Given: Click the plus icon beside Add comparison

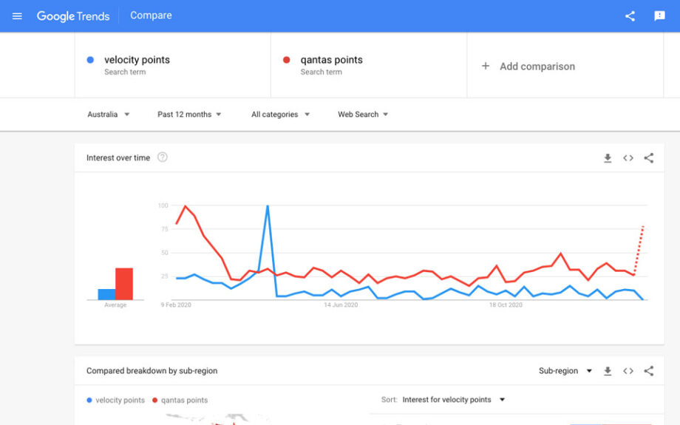Looking at the screenshot, I should pyautogui.click(x=486, y=66).
